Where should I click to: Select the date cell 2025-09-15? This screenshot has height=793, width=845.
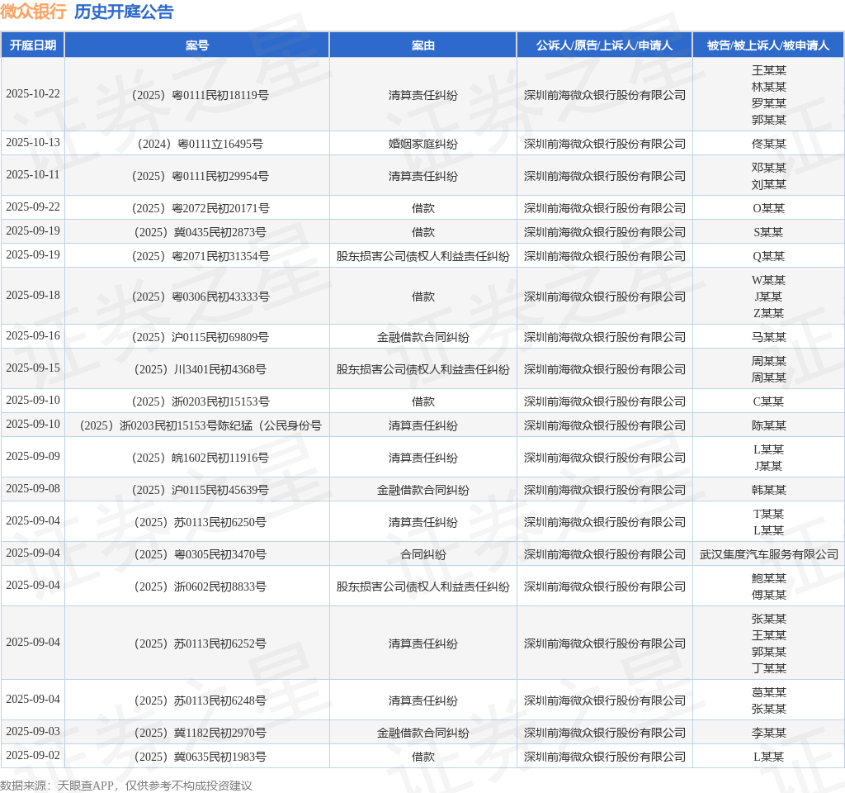(33, 368)
